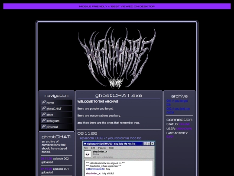Click the STATUS: ONLINE line
The image size is (234, 176).
click(x=178, y=124)
